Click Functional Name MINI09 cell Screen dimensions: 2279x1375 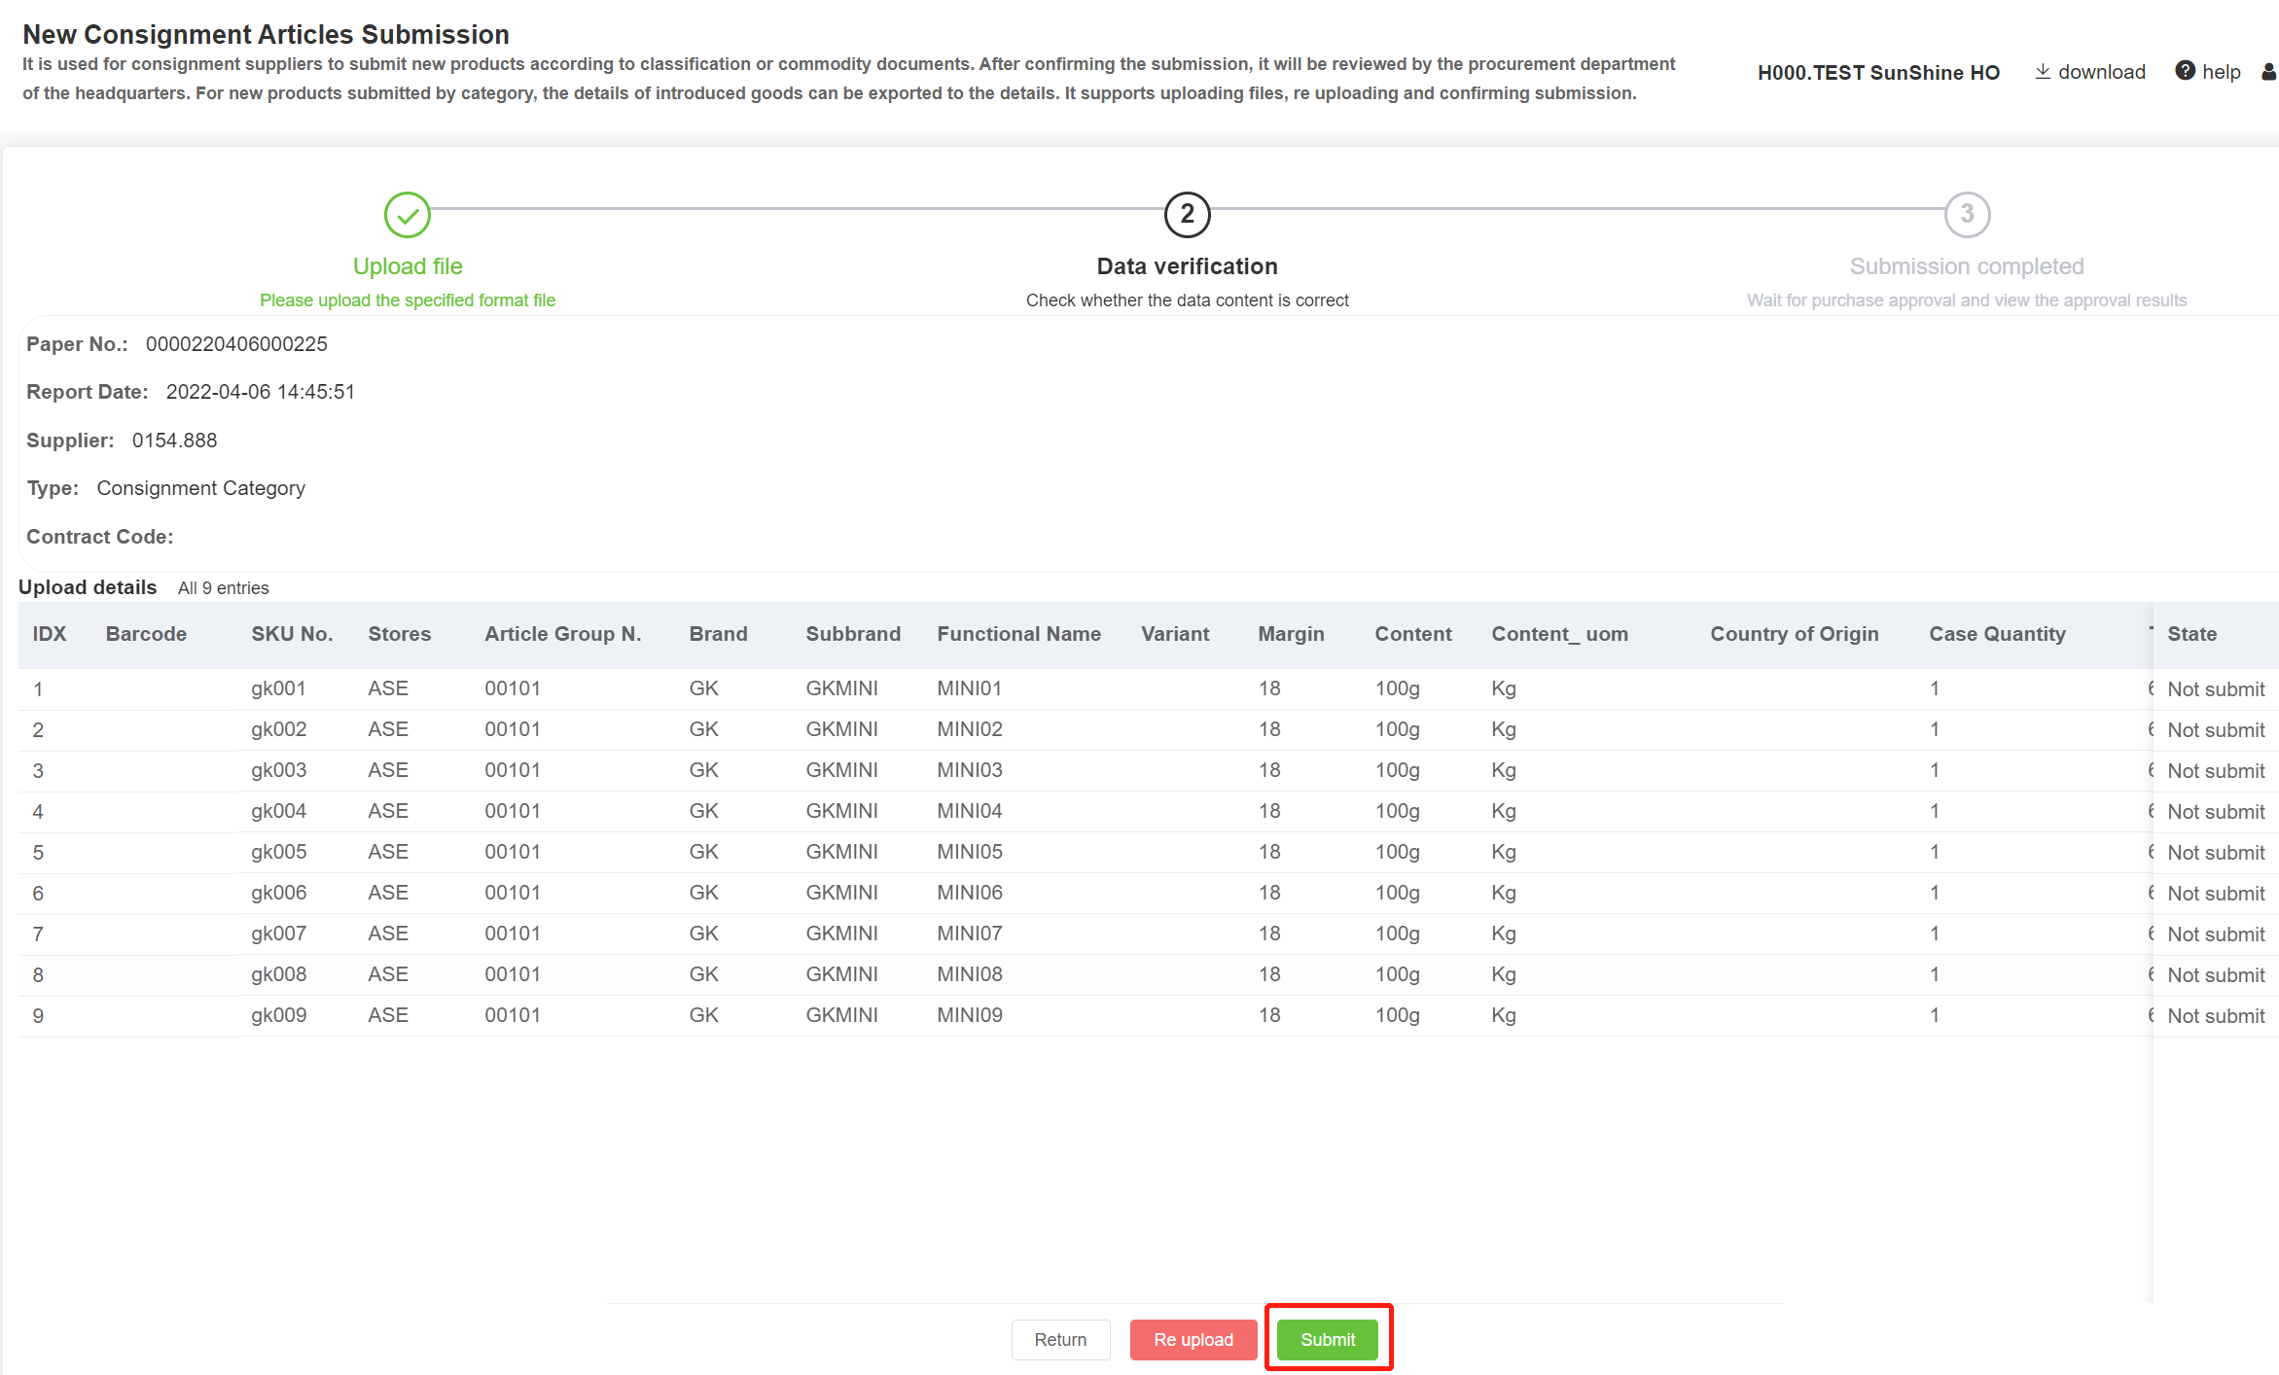tap(970, 1015)
